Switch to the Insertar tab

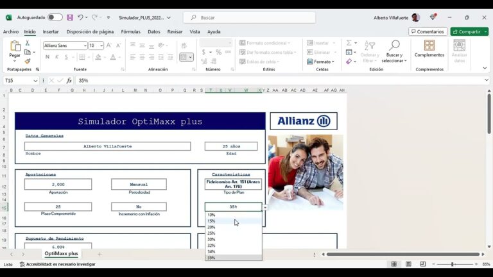click(51, 31)
